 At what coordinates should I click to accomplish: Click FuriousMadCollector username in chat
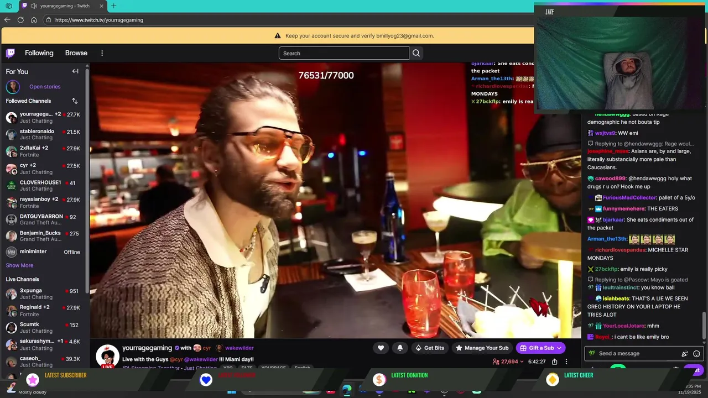629,198
